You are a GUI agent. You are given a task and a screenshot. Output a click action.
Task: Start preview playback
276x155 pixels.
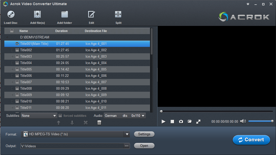(x=163, y=122)
